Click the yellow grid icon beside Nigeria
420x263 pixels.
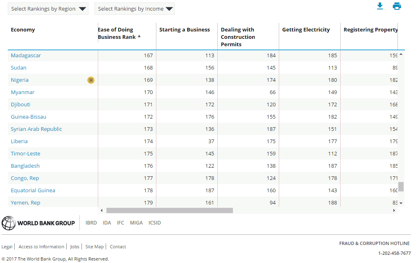pos(91,80)
